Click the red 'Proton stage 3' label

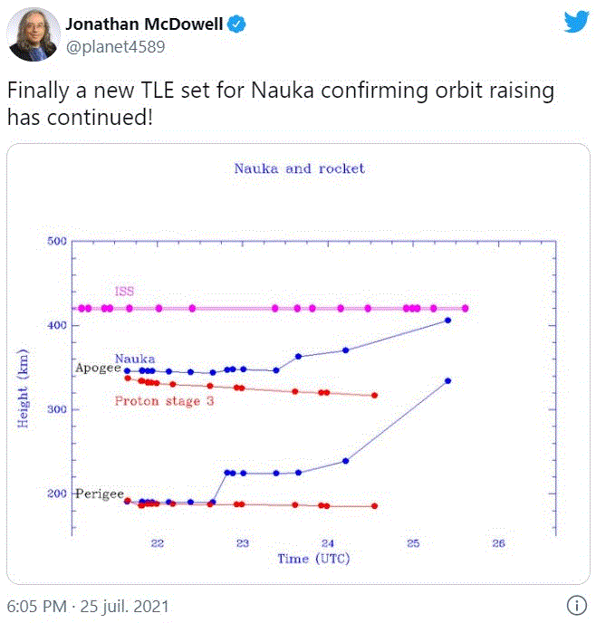(164, 400)
